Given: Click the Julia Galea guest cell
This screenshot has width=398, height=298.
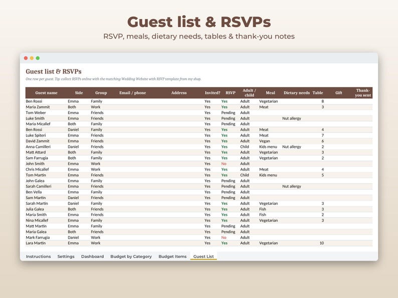Looking at the screenshot, I should pyautogui.click(x=35, y=209).
